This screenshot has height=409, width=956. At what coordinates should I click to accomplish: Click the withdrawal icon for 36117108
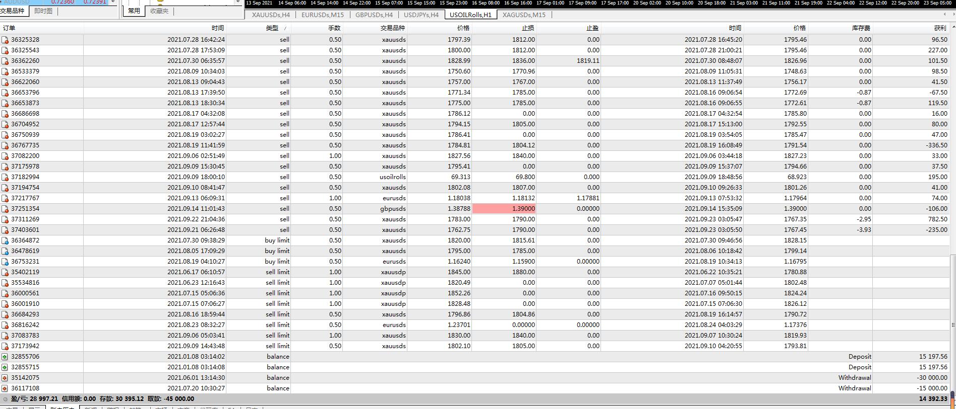pos(5,388)
